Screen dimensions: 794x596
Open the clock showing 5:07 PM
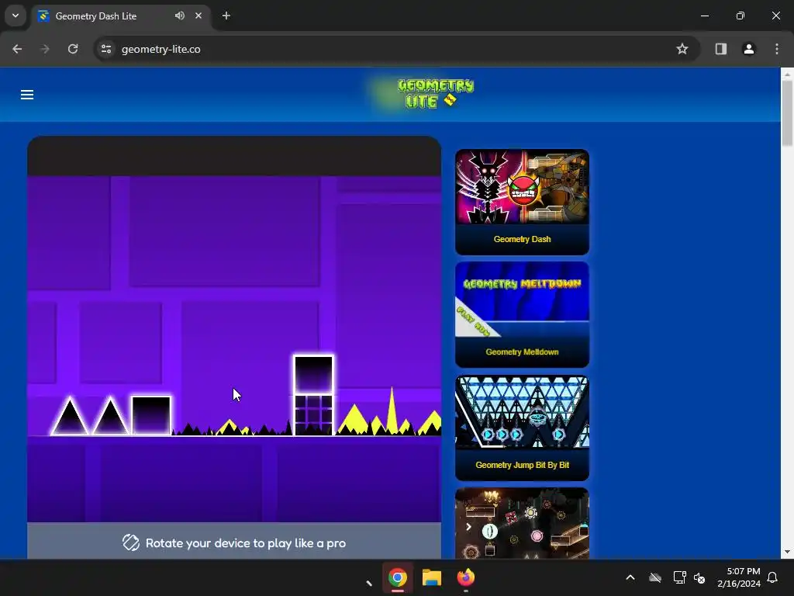[x=739, y=577]
